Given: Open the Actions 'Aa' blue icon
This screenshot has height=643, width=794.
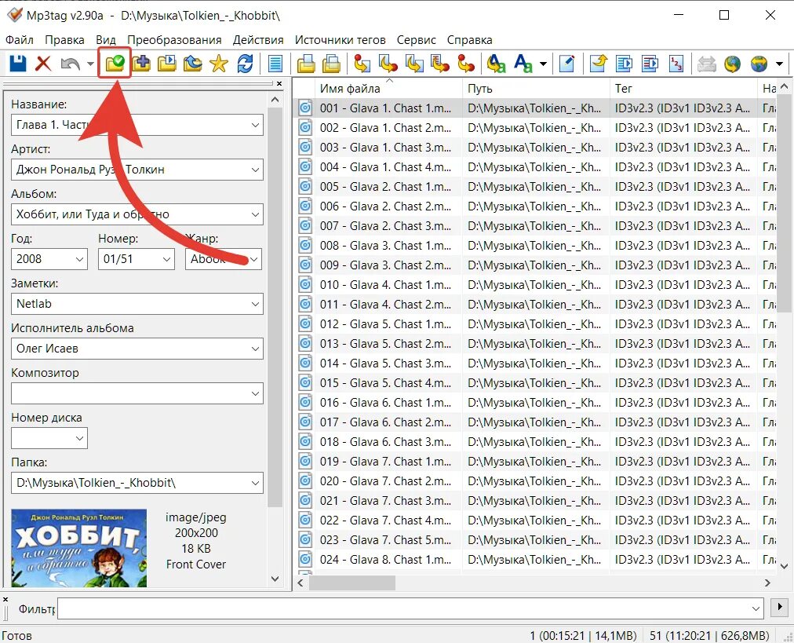Looking at the screenshot, I should (x=523, y=64).
